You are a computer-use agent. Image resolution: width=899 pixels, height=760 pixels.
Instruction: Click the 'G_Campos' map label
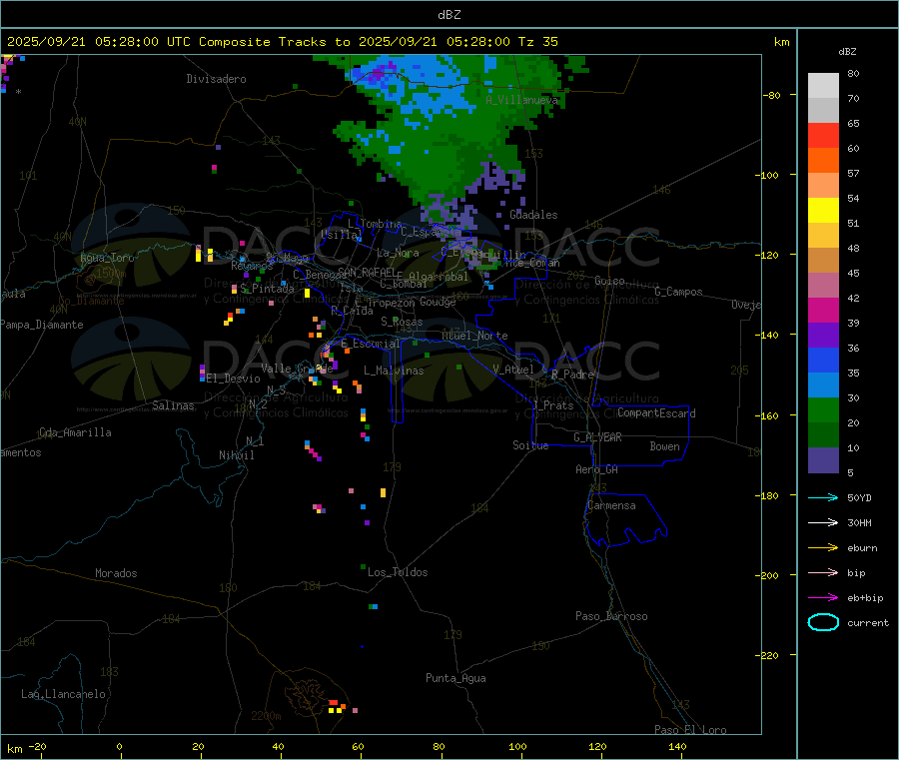coord(678,292)
